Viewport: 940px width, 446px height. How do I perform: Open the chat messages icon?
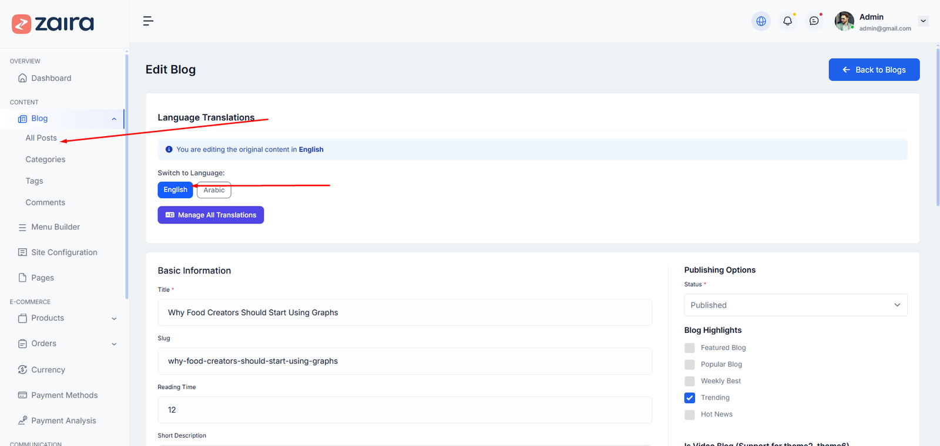pos(814,21)
